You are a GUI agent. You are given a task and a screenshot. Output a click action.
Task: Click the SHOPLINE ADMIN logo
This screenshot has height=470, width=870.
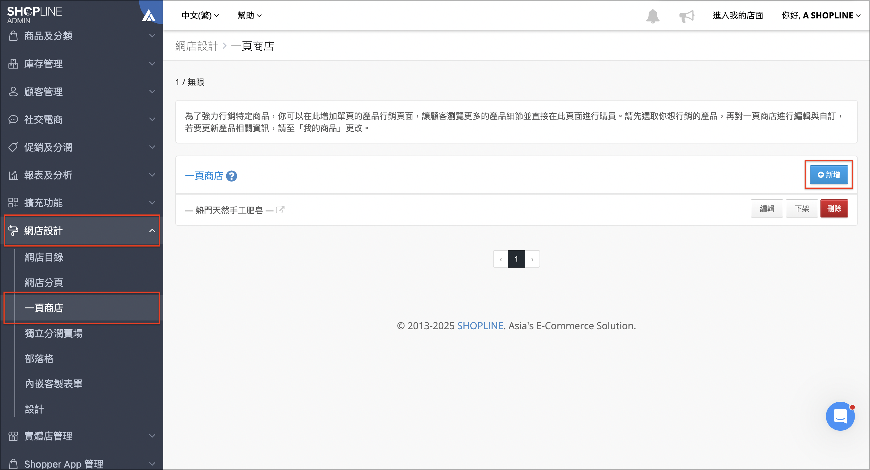34,15
